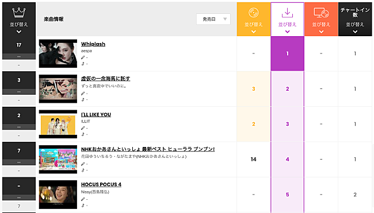
Task: Sort by look-up monitor disc icon
Action: tap(321, 13)
